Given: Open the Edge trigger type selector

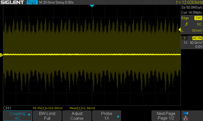Looking at the screenshot, I should (x=185, y=18).
